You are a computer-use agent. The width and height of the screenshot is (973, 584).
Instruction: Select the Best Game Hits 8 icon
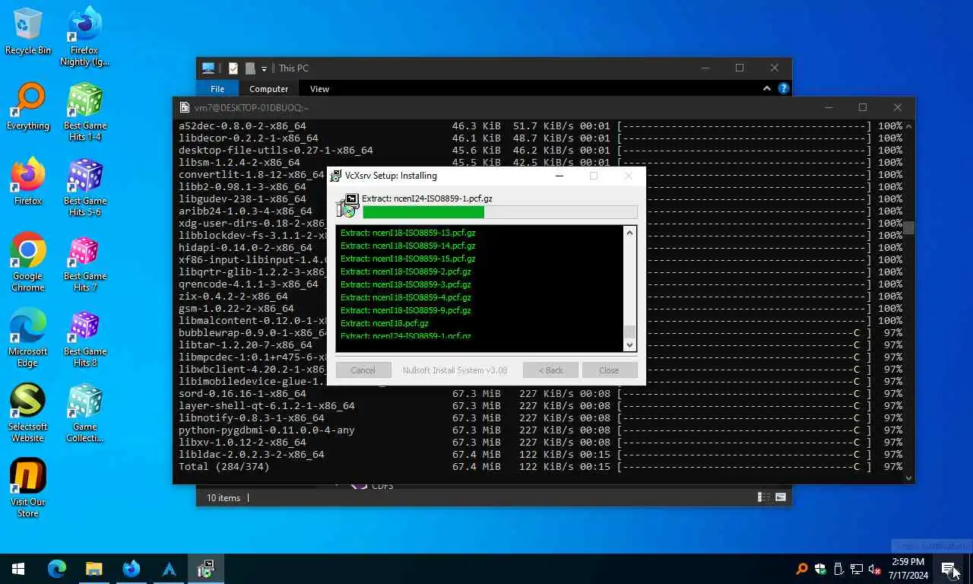pyautogui.click(x=84, y=338)
